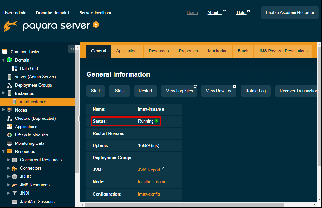Click the Common Tasks icon in sidebar

(5, 51)
